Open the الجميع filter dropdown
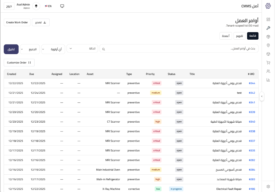275x192 pixels. (x=30, y=49)
